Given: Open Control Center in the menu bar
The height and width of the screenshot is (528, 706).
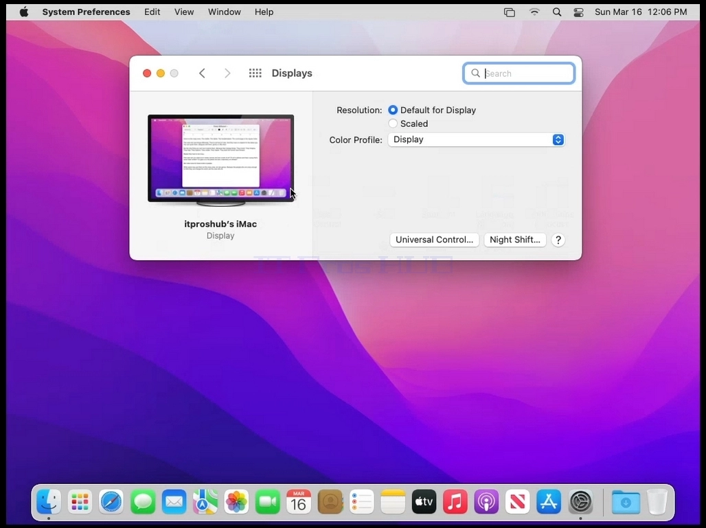Looking at the screenshot, I should (578, 12).
